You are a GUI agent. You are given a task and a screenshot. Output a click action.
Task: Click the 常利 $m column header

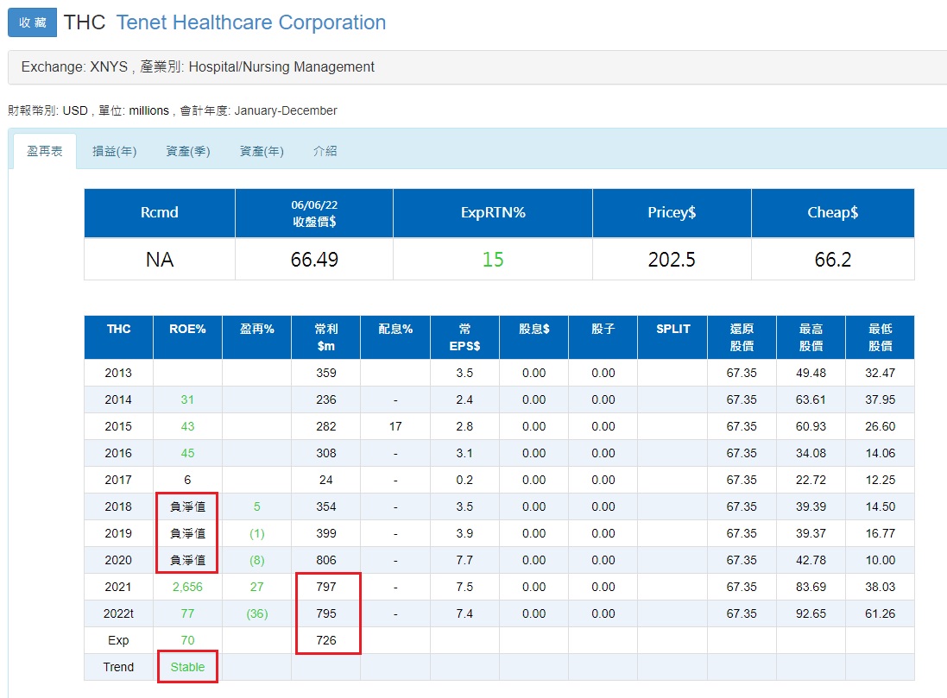click(326, 337)
